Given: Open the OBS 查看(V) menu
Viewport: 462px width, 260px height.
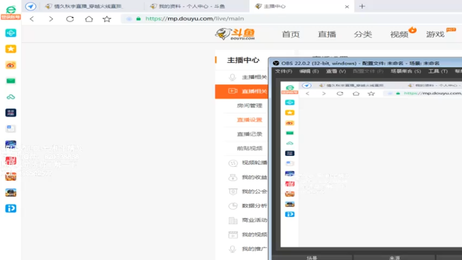Looking at the screenshot, I should point(336,71).
